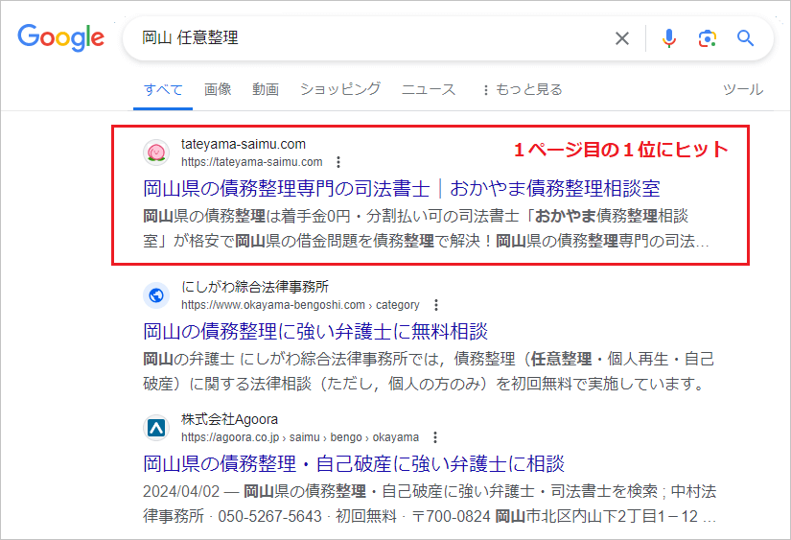Click site name 株式会社Agoora
This screenshot has height=540, width=791.
pyautogui.click(x=229, y=419)
